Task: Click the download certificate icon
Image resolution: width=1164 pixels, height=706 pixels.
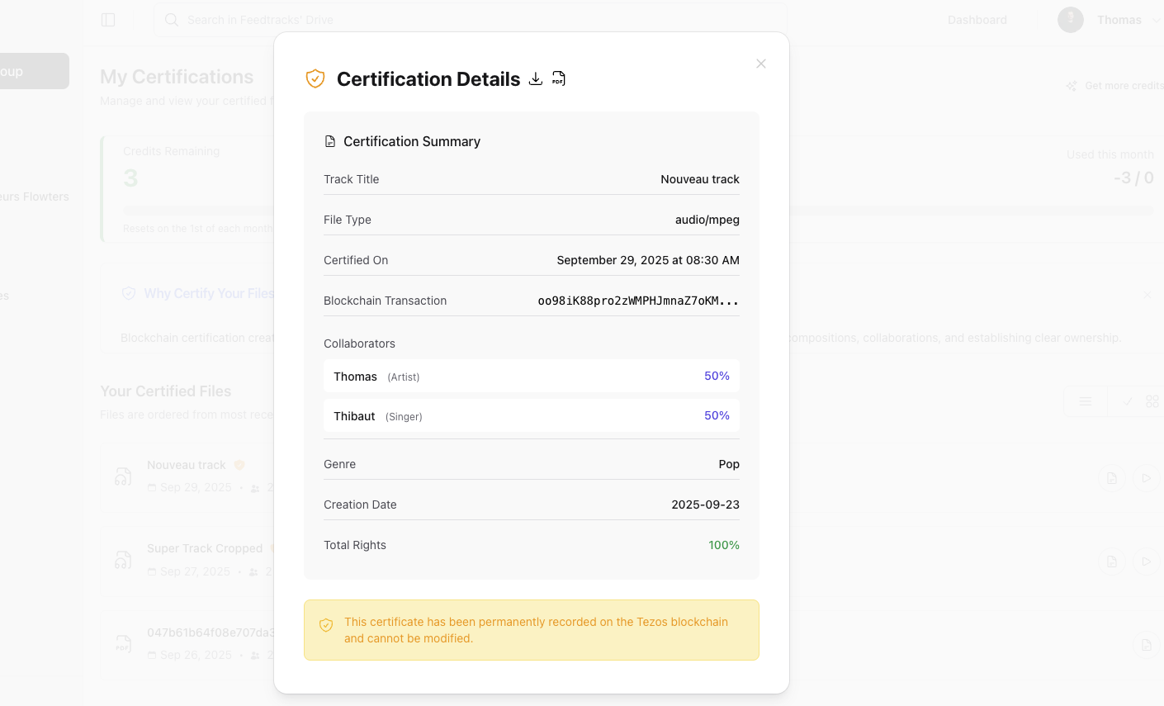Action: pos(536,78)
